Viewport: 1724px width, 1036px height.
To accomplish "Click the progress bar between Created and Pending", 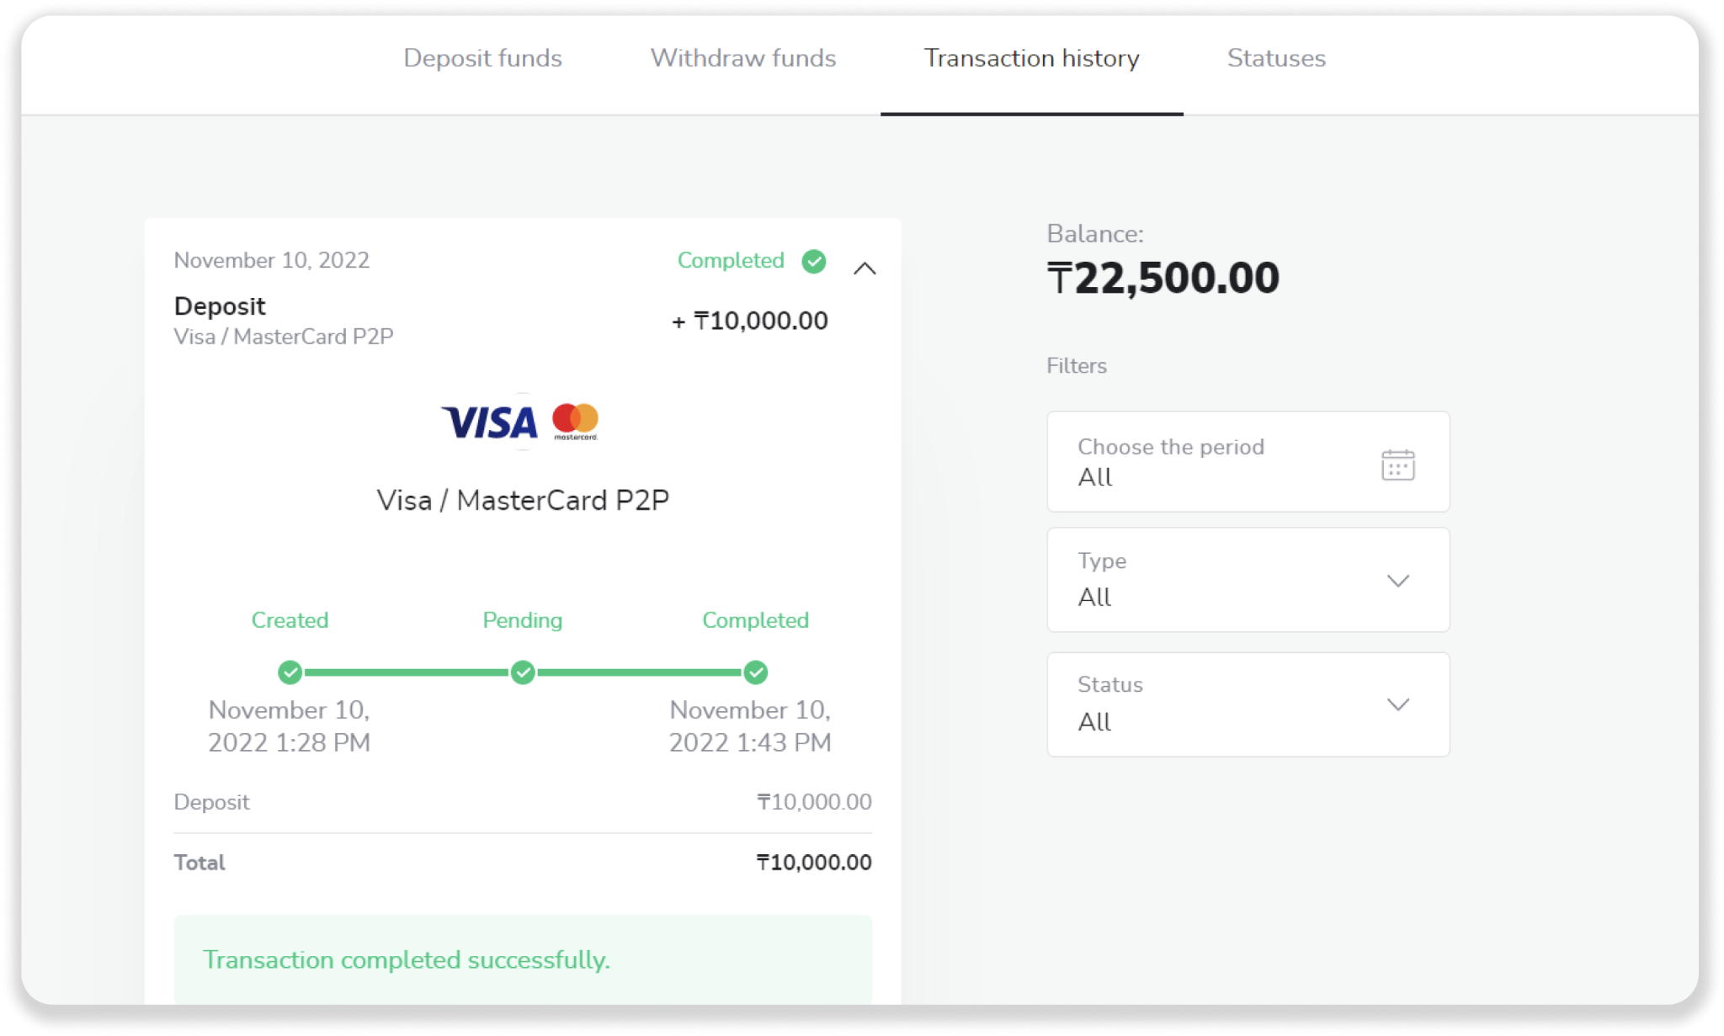I will [407, 672].
